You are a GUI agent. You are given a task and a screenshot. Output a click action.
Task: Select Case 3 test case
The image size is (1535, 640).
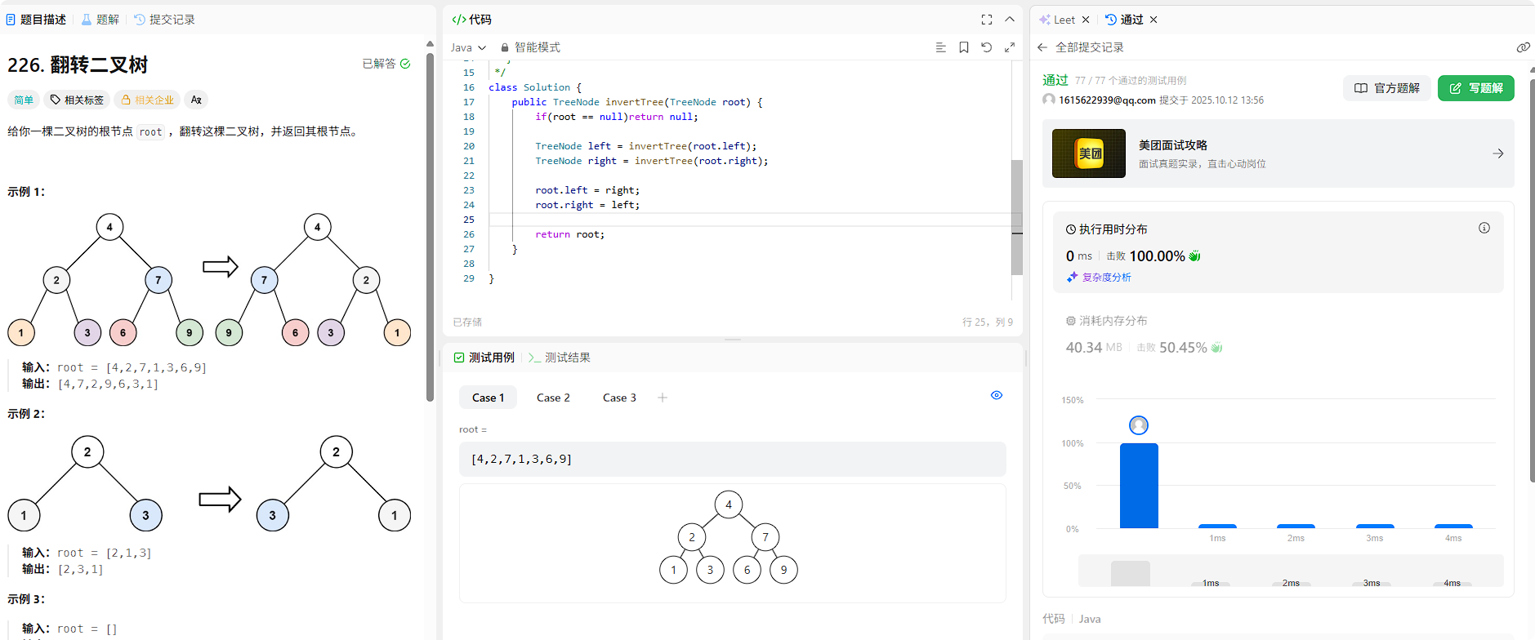coord(619,398)
